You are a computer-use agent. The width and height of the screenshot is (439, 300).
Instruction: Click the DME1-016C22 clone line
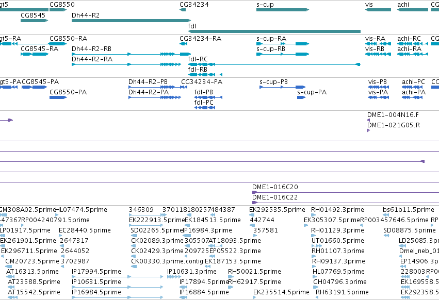(x=346, y=203)
